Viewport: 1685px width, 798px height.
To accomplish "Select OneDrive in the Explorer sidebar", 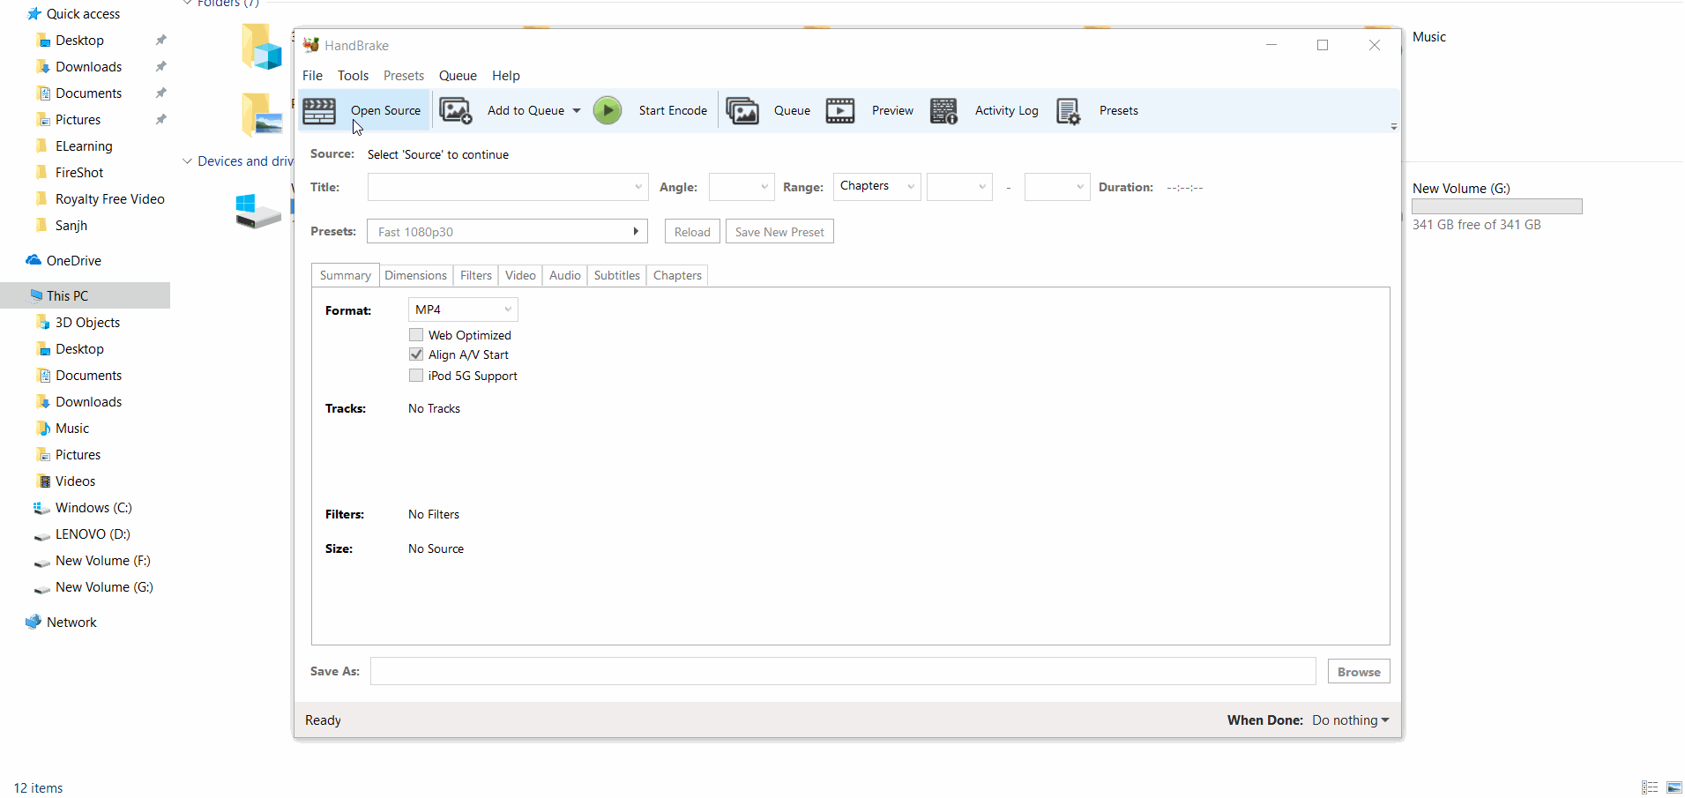I will pos(73,261).
